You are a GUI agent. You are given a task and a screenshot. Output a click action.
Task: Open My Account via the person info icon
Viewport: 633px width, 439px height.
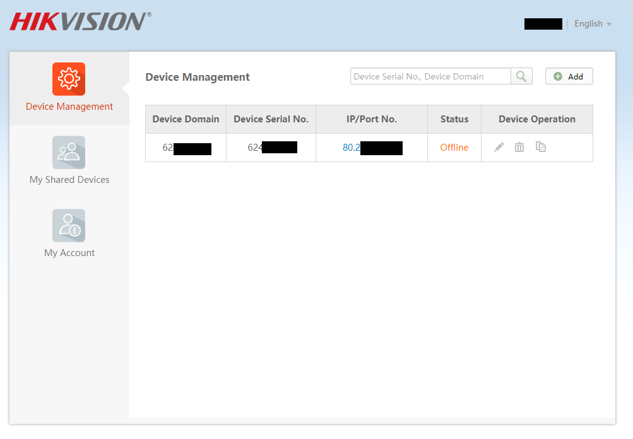pyautogui.click(x=69, y=225)
